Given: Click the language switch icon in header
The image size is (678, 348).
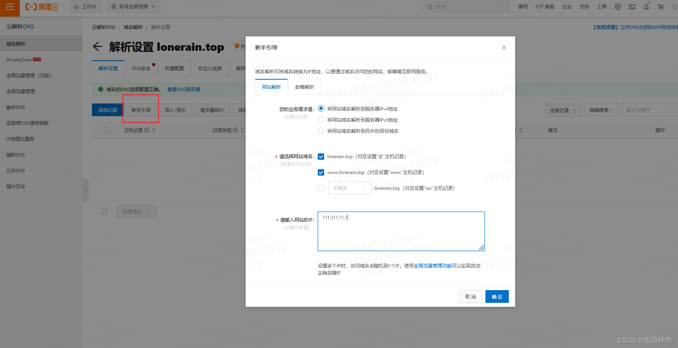Looking at the screenshot, I should pyautogui.click(x=617, y=7).
